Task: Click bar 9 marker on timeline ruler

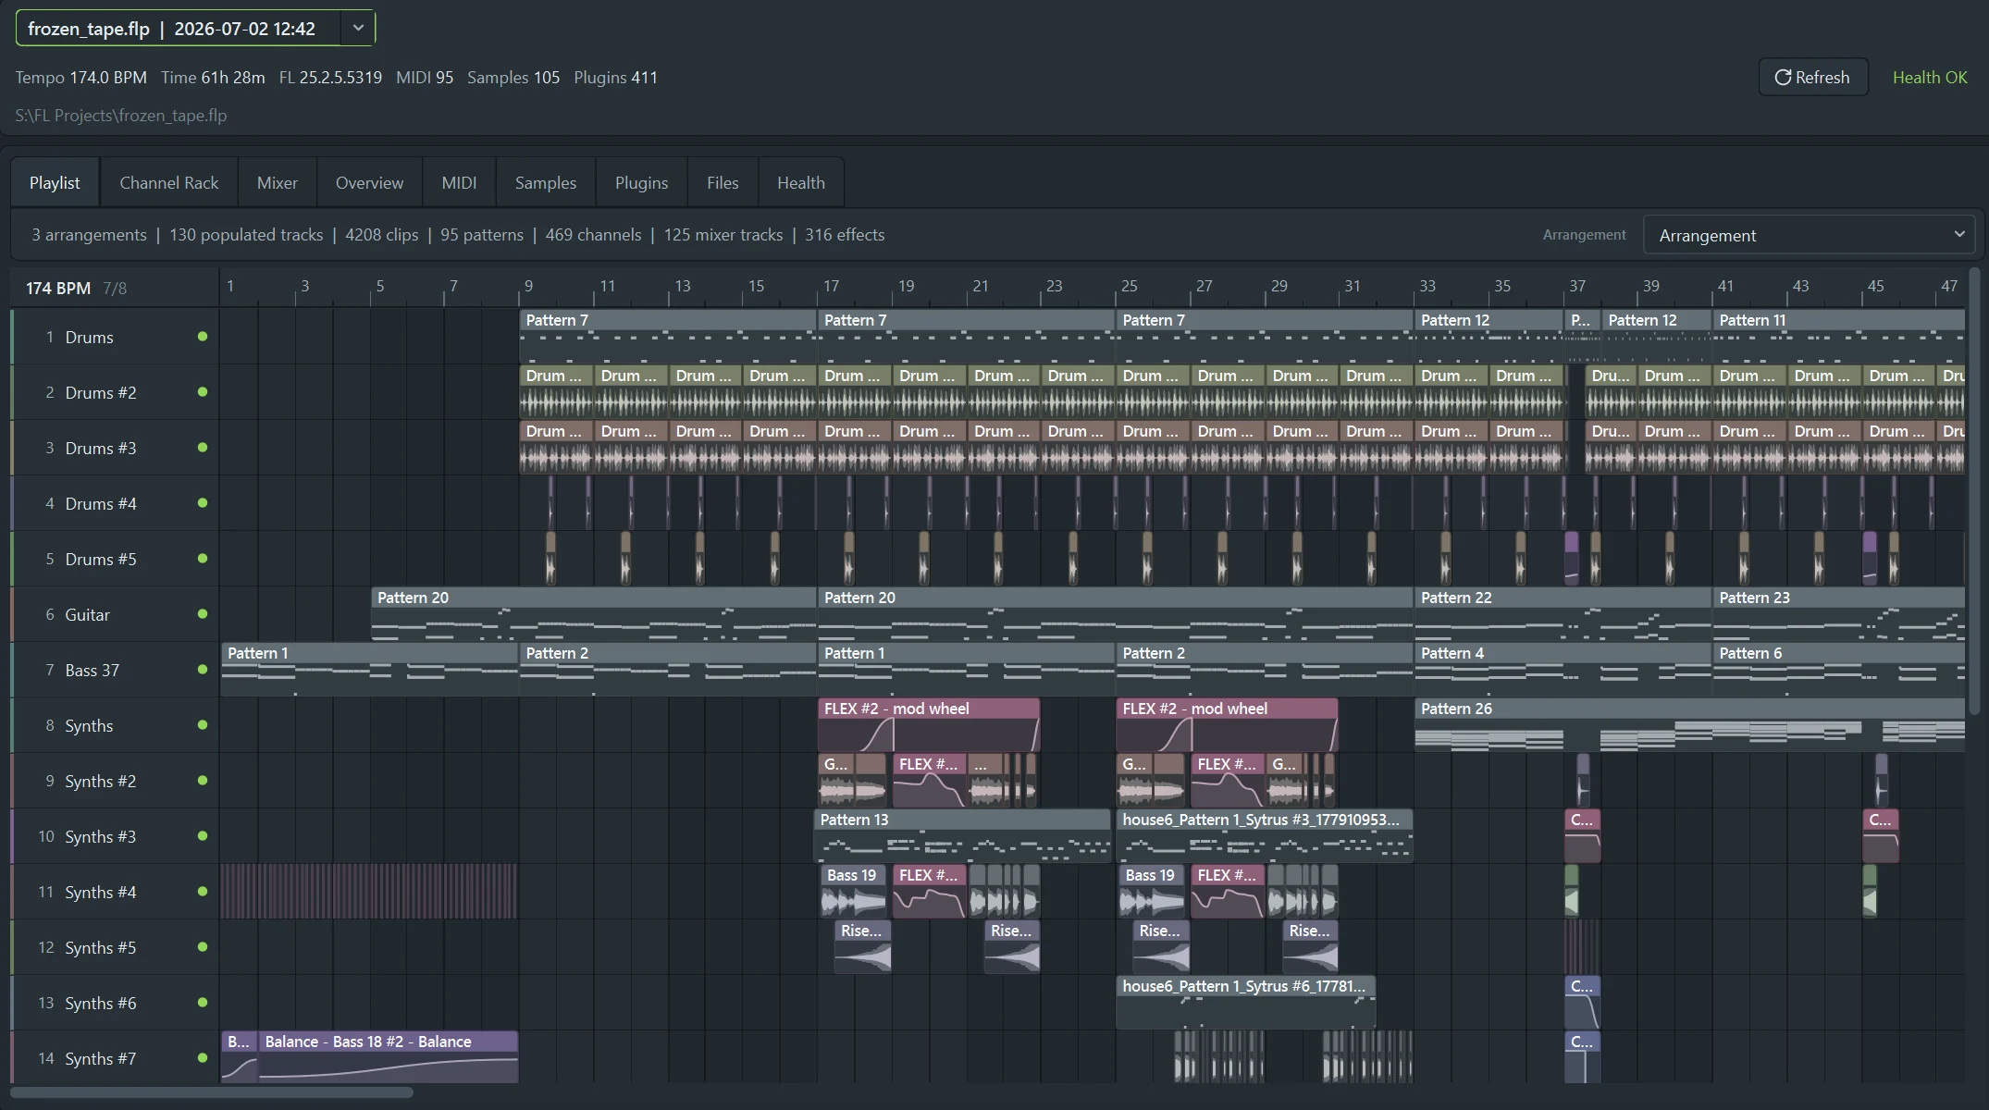Action: 528,286
